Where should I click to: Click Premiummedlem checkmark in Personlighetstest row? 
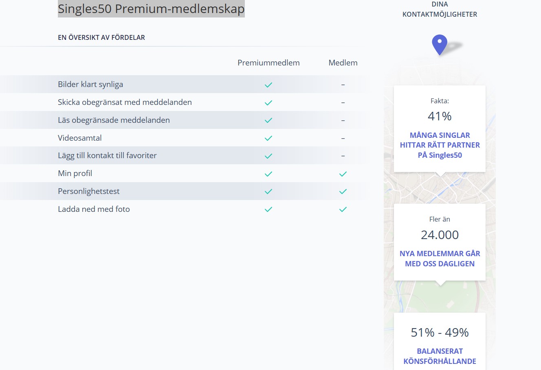(x=268, y=192)
